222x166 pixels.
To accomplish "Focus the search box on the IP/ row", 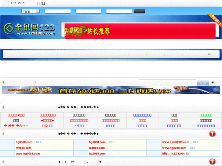I will [x=167, y=82].
